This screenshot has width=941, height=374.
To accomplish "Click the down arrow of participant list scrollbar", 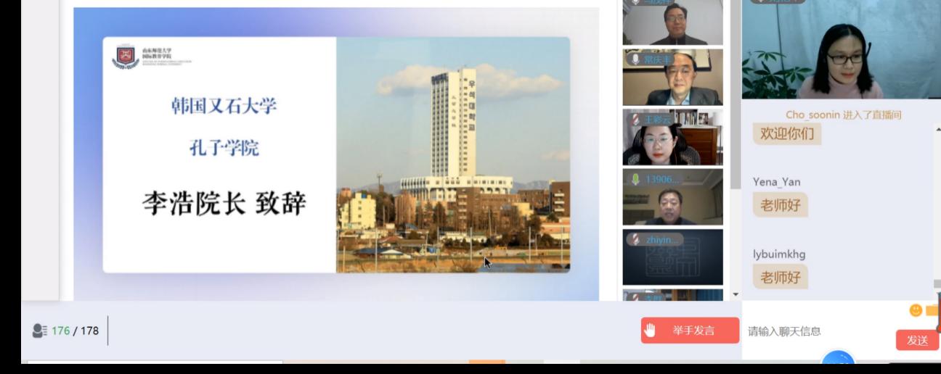I will (735, 294).
